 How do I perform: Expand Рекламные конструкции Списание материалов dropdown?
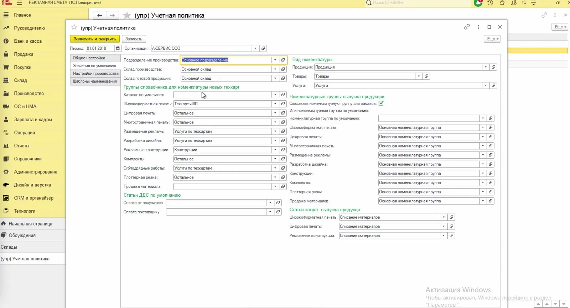point(444,235)
